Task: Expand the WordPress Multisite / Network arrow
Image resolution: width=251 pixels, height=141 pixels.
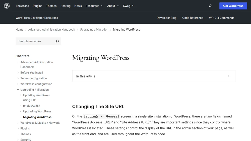Action: pos(18,123)
